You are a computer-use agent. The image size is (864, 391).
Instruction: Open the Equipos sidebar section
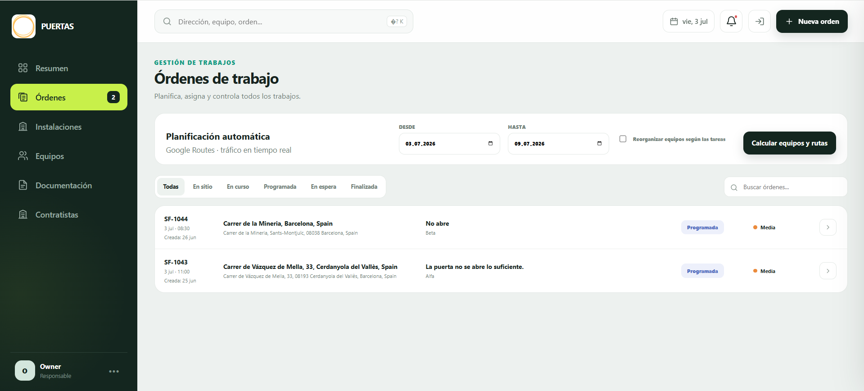pyautogui.click(x=69, y=156)
